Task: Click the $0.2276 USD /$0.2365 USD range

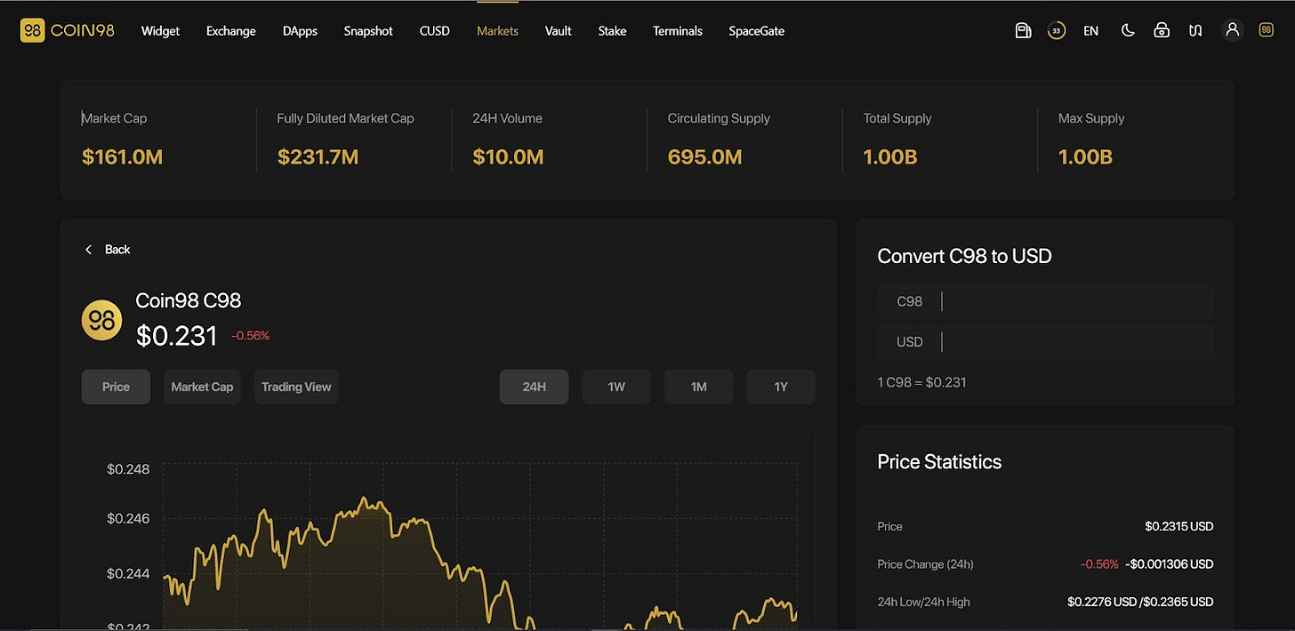Action: pyautogui.click(x=1140, y=602)
